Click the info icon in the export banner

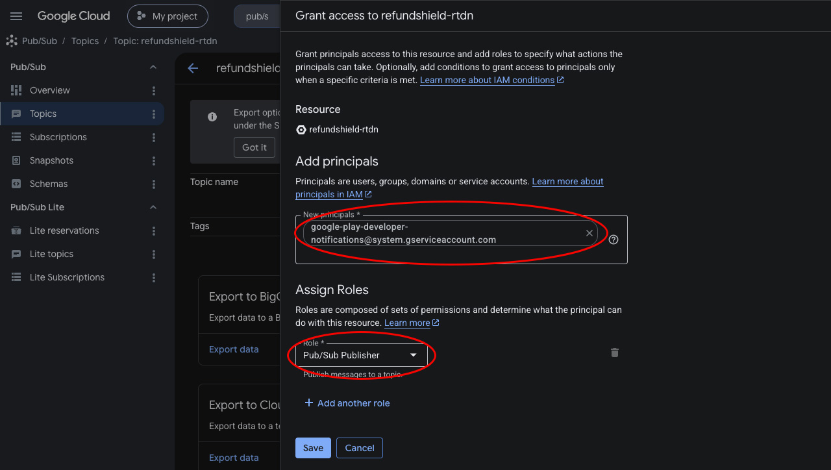click(212, 117)
